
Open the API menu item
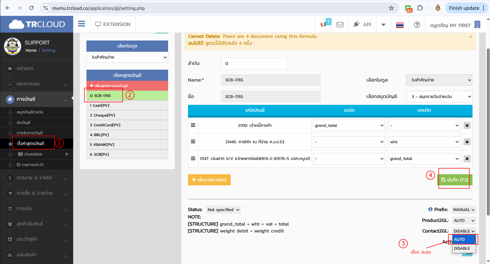pyautogui.click(x=362, y=25)
